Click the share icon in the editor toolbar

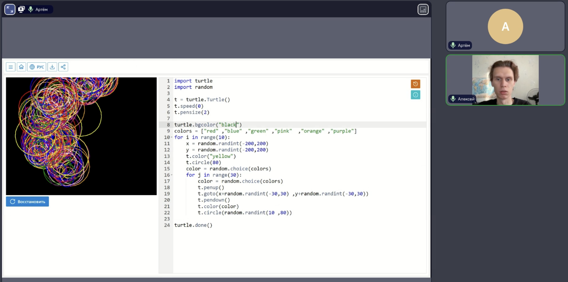click(63, 67)
